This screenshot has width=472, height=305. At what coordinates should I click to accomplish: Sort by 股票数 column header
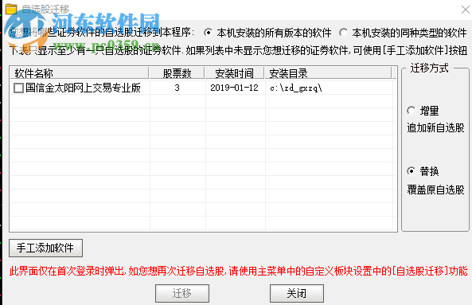coord(177,73)
